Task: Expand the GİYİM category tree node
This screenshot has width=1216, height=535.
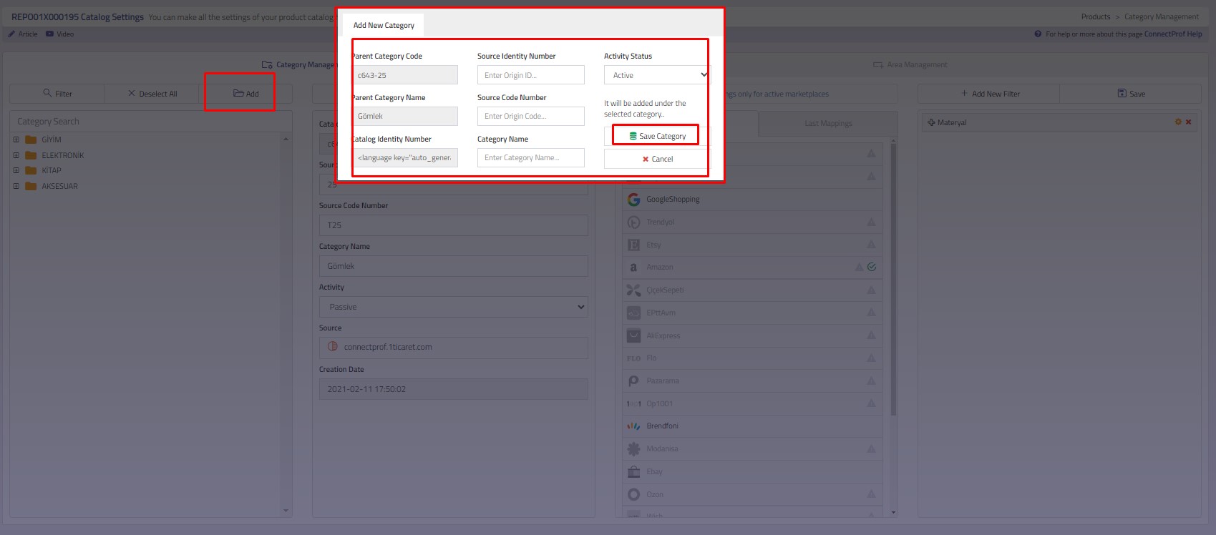Action: (16, 139)
